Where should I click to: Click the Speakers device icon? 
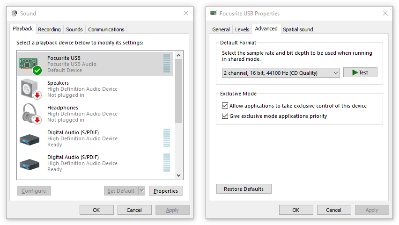tap(31, 89)
